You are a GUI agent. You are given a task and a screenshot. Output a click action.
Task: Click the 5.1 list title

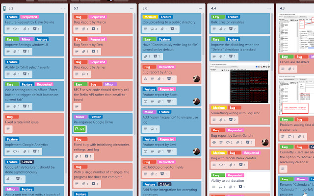click(x=76, y=8)
